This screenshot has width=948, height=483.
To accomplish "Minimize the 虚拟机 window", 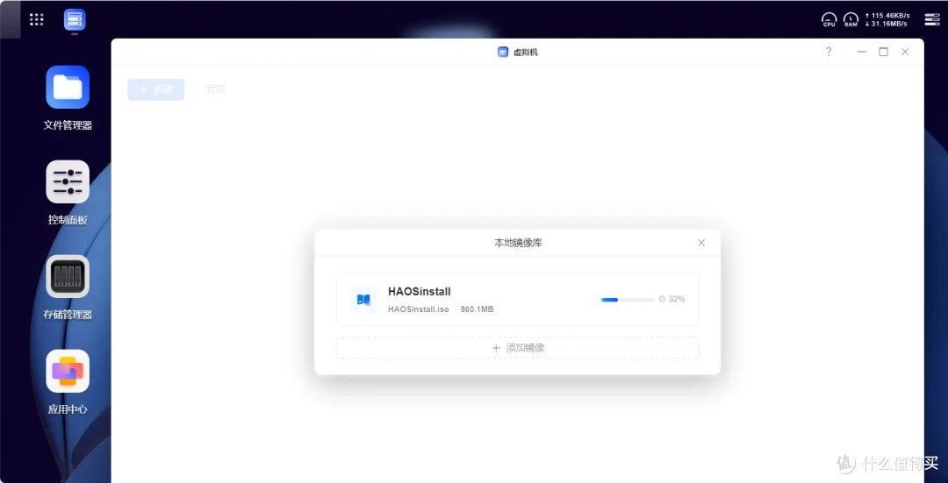I will (x=862, y=52).
